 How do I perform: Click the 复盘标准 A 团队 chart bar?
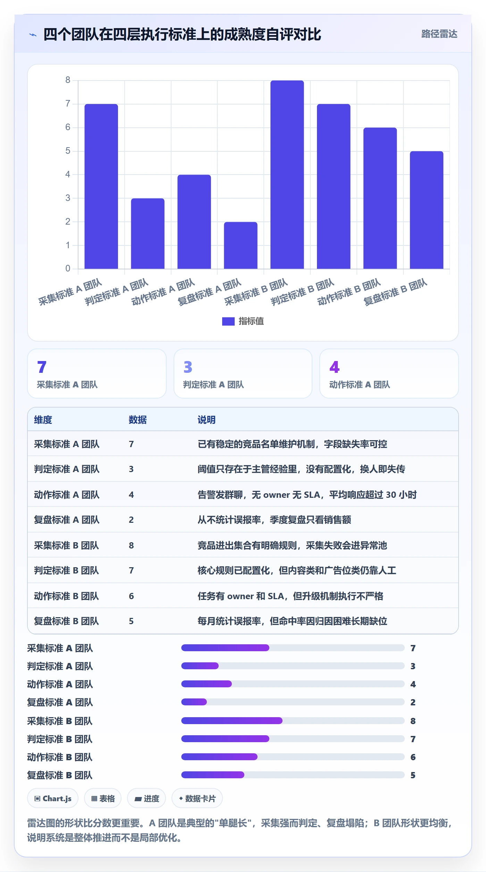click(241, 245)
